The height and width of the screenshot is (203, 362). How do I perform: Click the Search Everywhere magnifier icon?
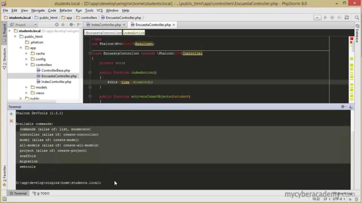[x=357, y=17]
